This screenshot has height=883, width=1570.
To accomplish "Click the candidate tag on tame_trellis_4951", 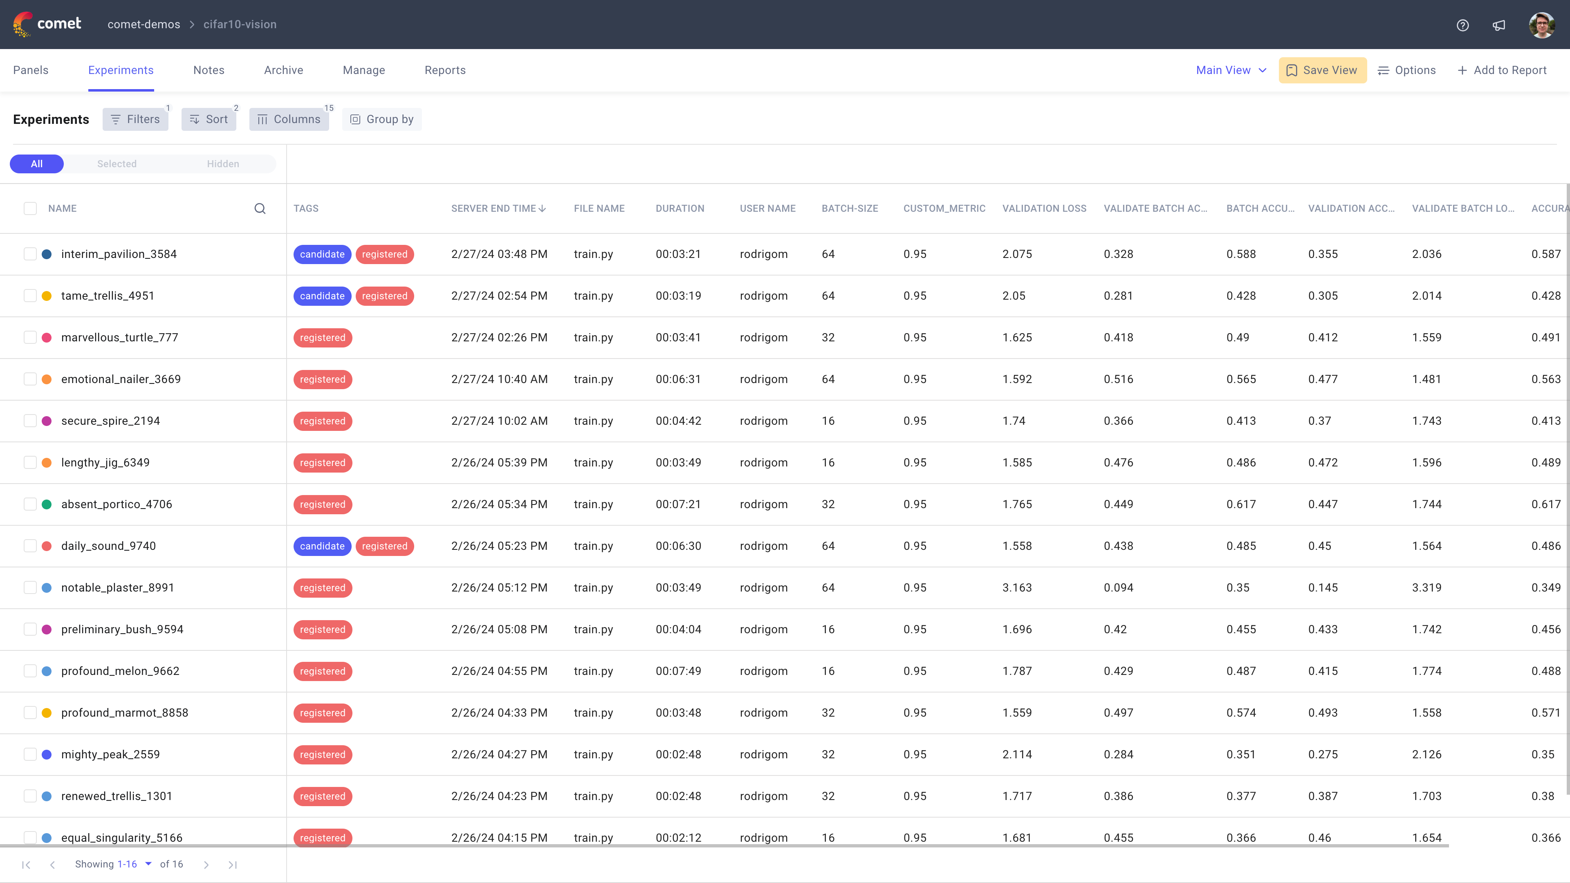I will click(x=322, y=296).
